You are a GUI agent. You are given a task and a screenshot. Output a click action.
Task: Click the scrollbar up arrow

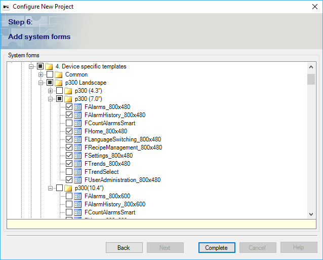[311, 67]
